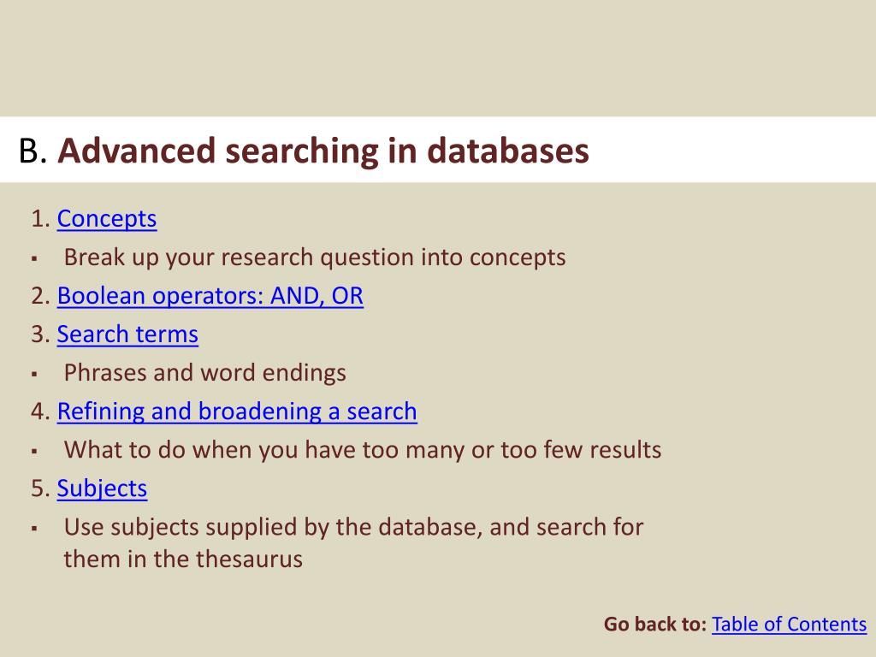
Task: Follow the "Boolean operators: AND, OR" link
Action: (x=210, y=296)
